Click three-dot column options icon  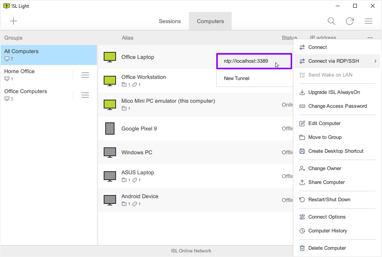point(370,38)
